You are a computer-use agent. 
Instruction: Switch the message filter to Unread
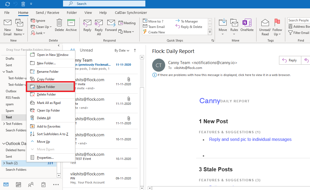86,50
